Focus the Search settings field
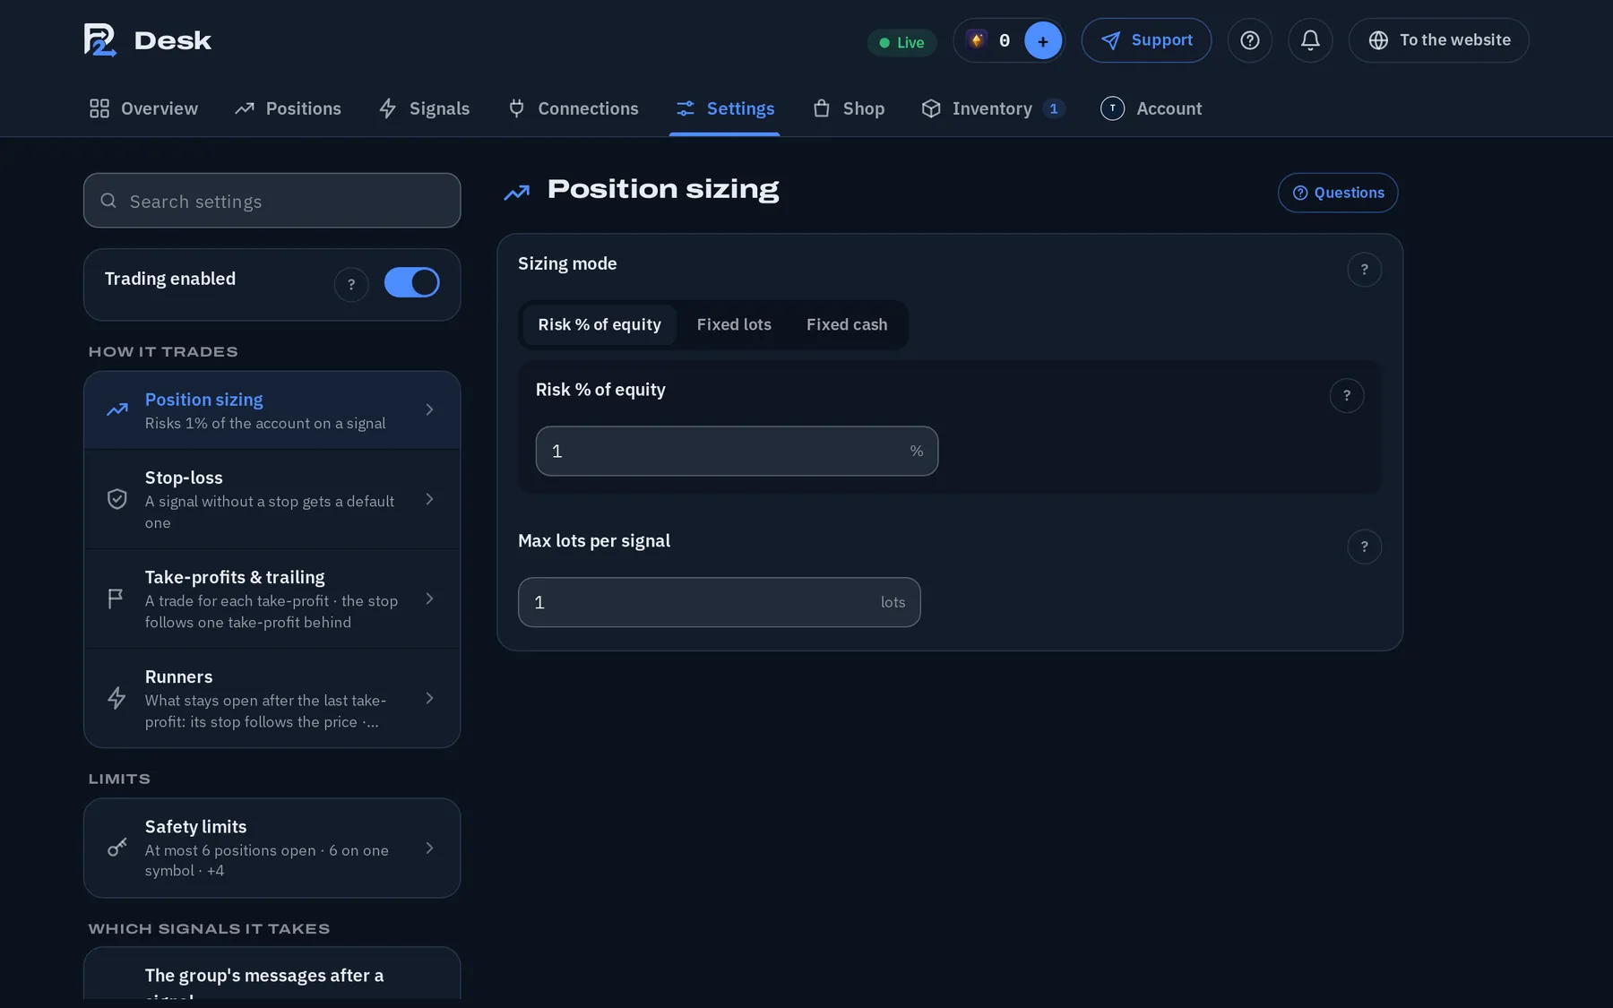The image size is (1613, 1008). (x=272, y=201)
